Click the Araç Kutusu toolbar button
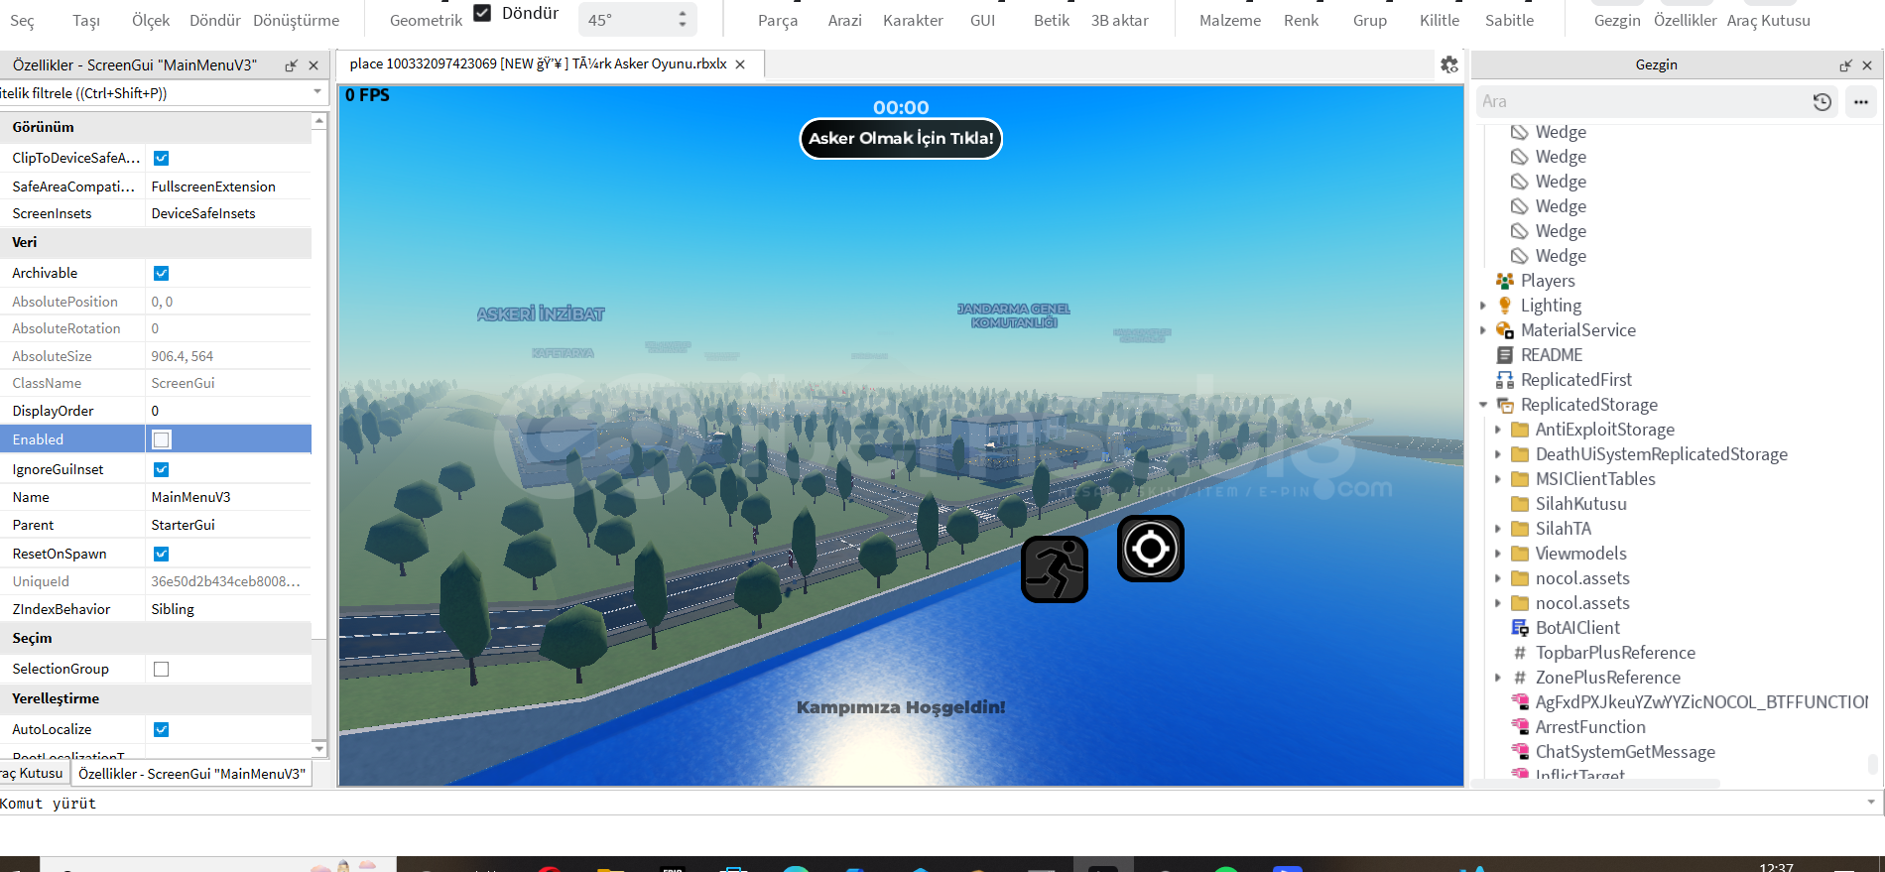This screenshot has height=872, width=1885. coord(1768,20)
